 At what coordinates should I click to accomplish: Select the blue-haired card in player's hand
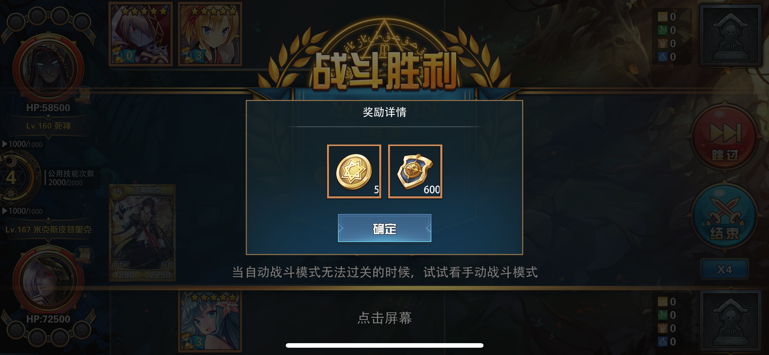(x=210, y=322)
